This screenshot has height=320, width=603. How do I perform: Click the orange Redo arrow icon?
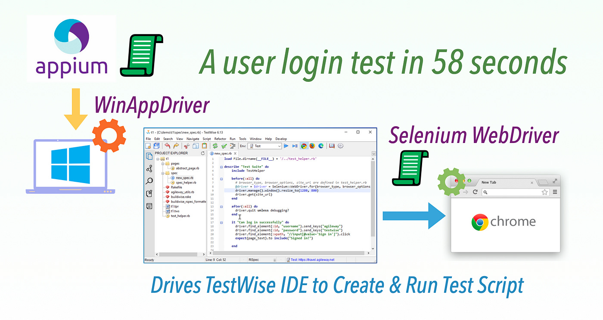[x=176, y=146]
